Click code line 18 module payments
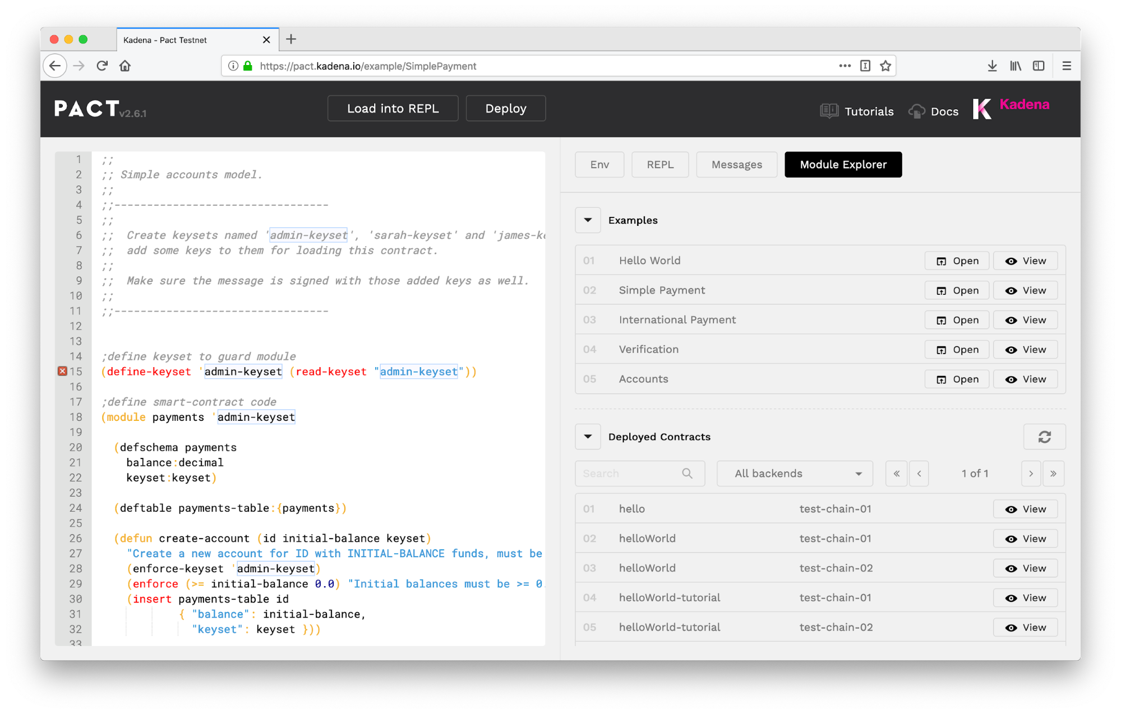 (x=198, y=417)
